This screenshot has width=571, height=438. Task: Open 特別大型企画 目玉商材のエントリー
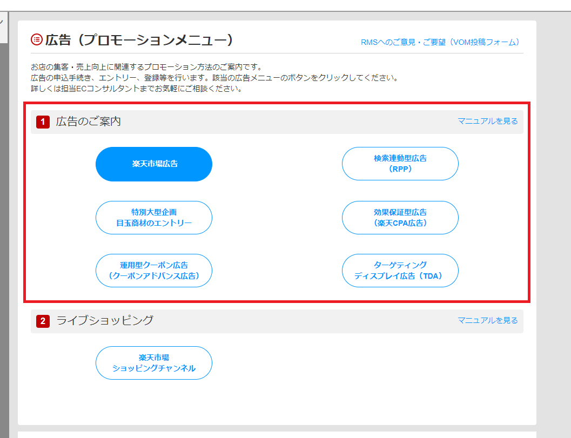point(154,218)
